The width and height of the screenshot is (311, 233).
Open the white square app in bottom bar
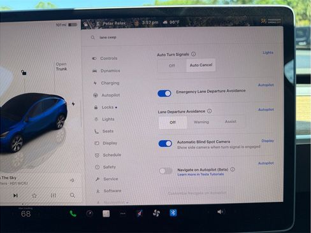[x=106, y=214]
